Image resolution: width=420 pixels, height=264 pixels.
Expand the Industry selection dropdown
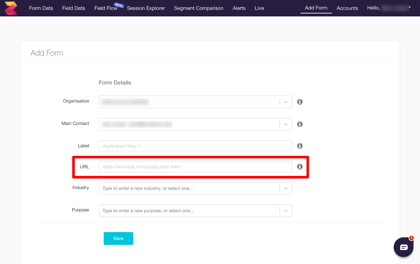tap(286, 188)
